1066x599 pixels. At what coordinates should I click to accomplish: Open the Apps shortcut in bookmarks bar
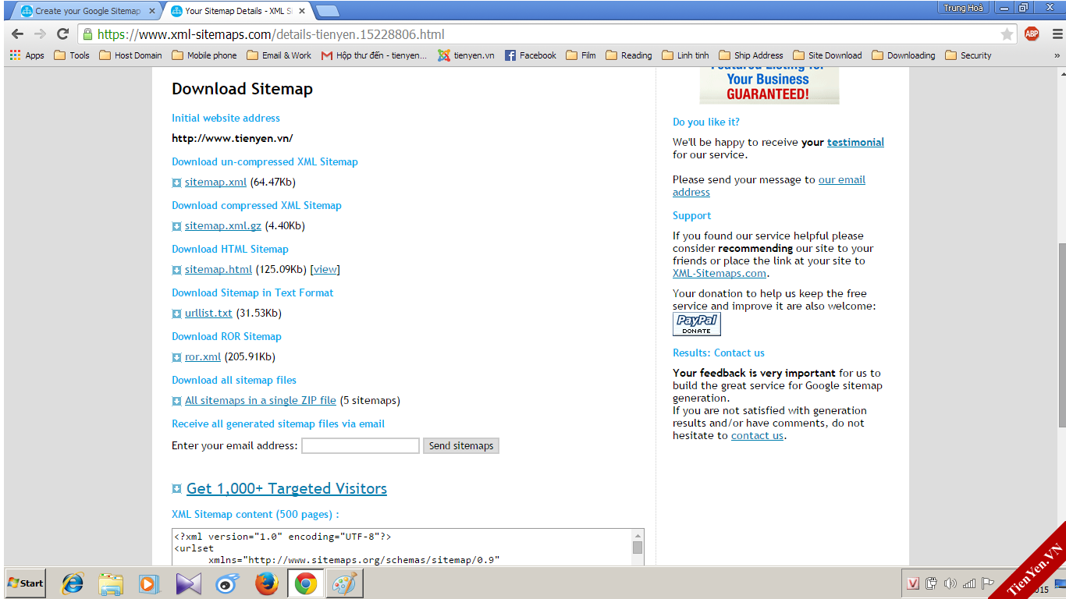27,55
